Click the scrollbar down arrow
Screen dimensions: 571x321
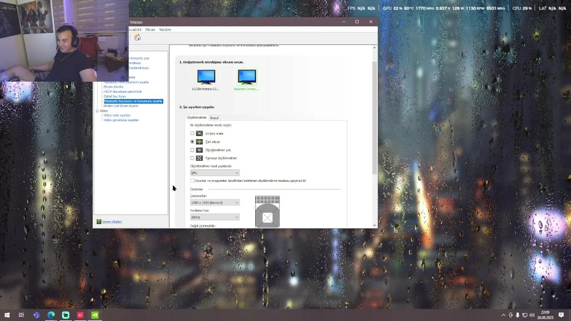374,225
